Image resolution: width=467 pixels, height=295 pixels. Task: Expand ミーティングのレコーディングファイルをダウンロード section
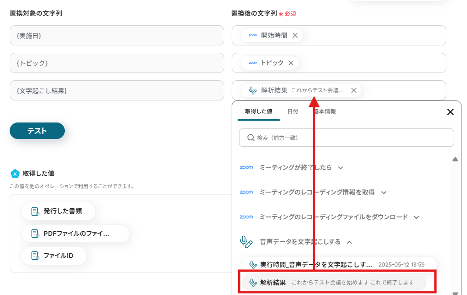tap(416, 217)
